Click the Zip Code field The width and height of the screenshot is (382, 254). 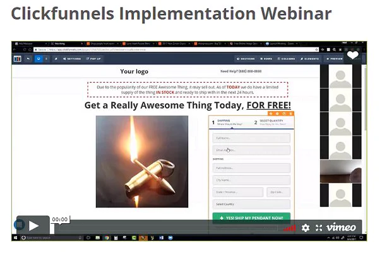pyautogui.click(x=278, y=192)
